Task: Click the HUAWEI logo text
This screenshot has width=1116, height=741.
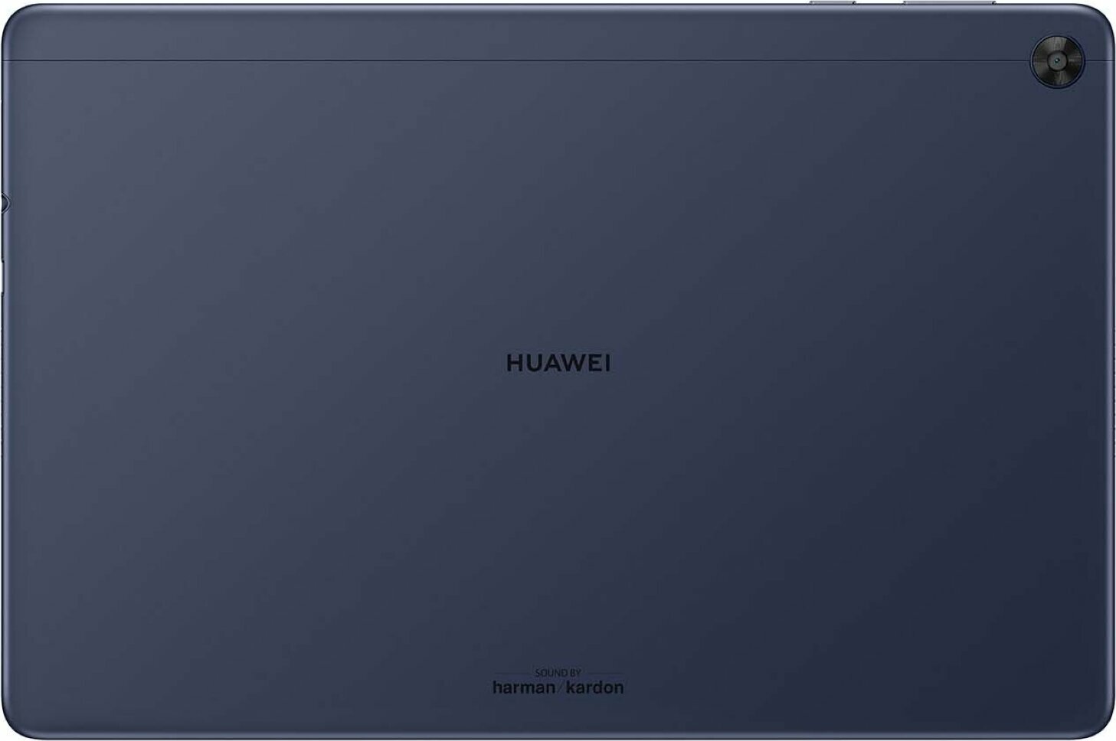Action: pyautogui.click(x=558, y=363)
